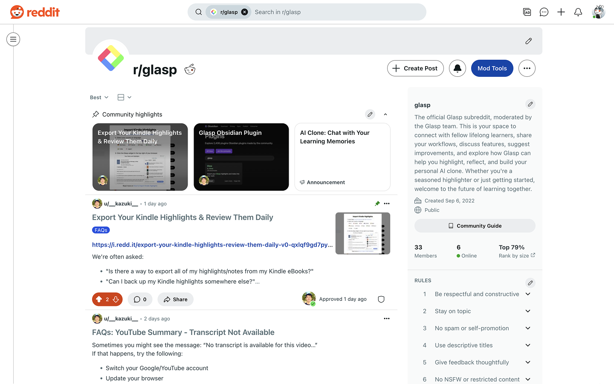Open the Kindle post image thumbnail
Viewport: 614px width, 384px height.
tap(363, 233)
